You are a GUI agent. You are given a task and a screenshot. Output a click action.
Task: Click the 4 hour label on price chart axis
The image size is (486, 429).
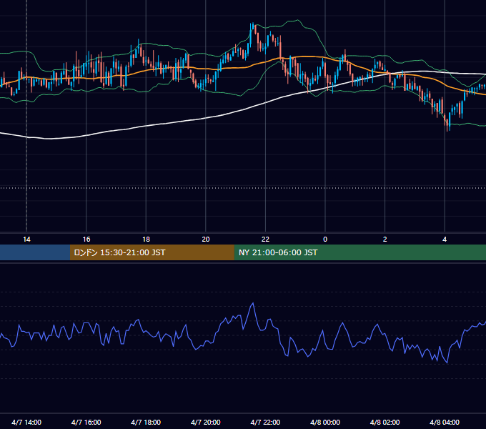(445, 240)
